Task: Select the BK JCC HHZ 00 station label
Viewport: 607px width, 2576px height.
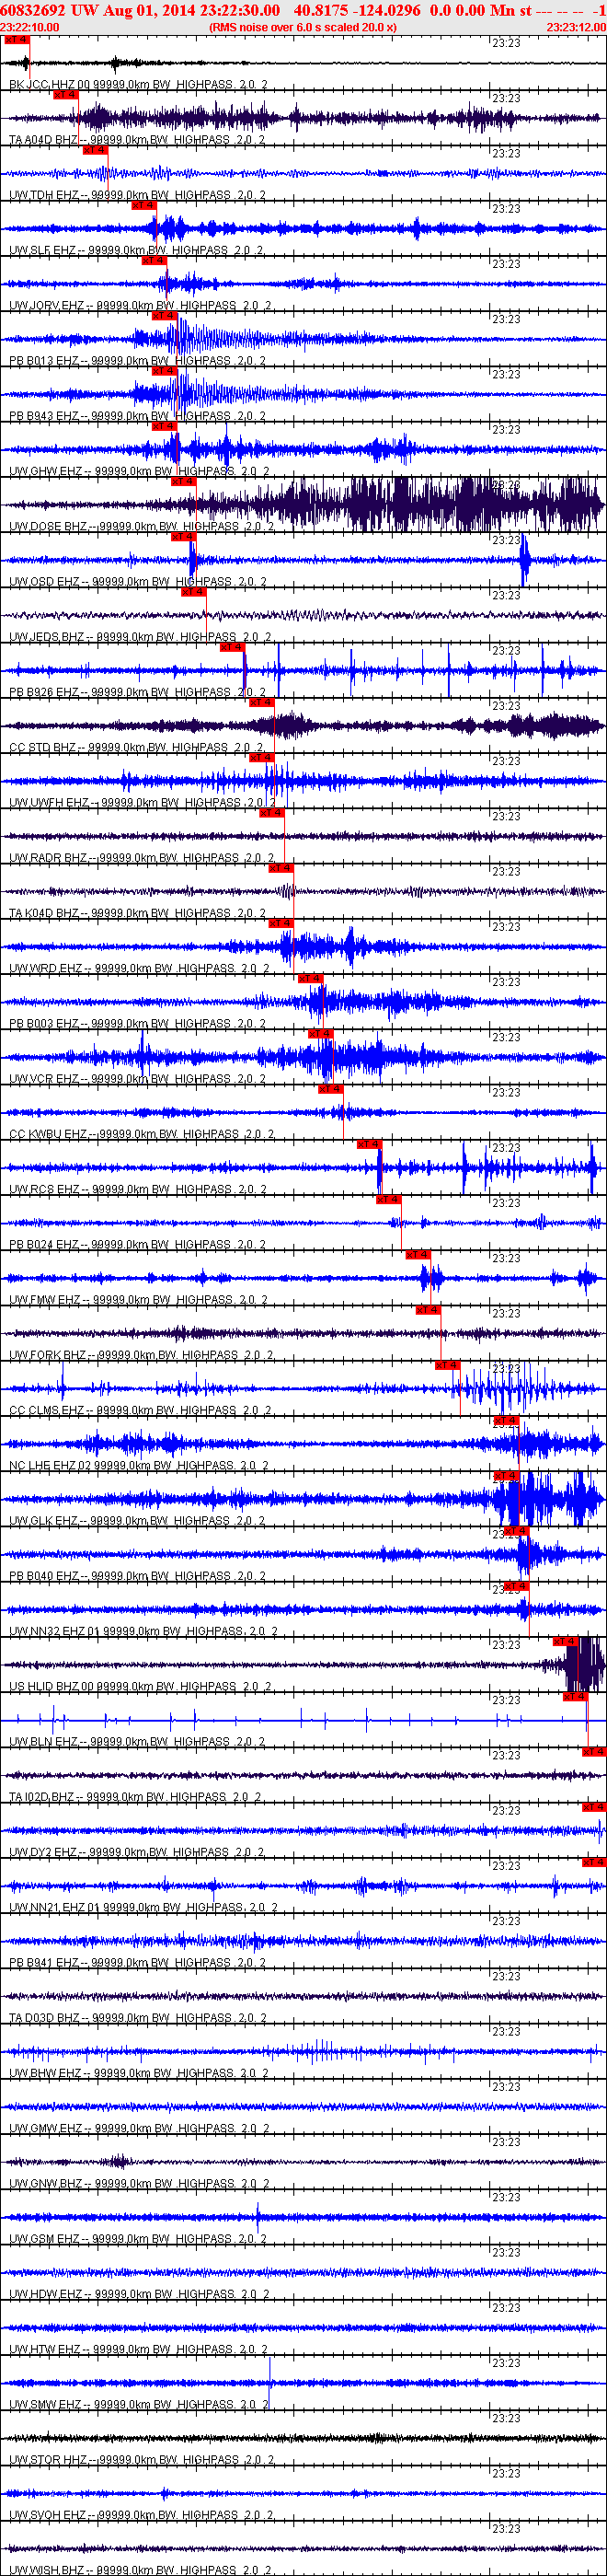Action: [x=140, y=85]
